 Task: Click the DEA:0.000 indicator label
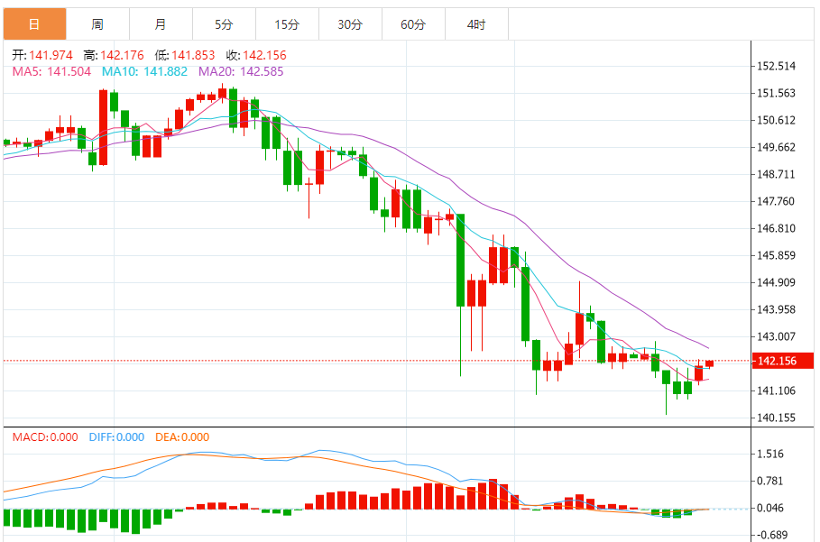click(x=182, y=437)
